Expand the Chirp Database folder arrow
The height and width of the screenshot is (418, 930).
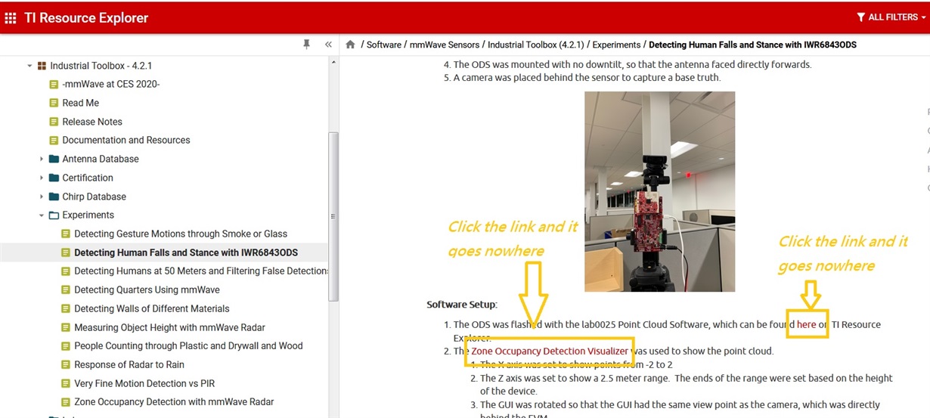click(x=42, y=197)
